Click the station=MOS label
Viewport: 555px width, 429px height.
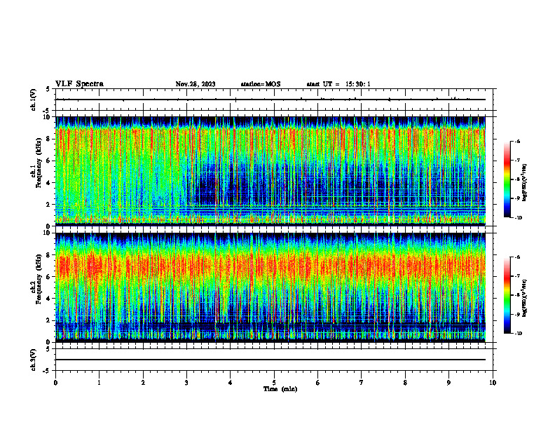pyautogui.click(x=261, y=84)
